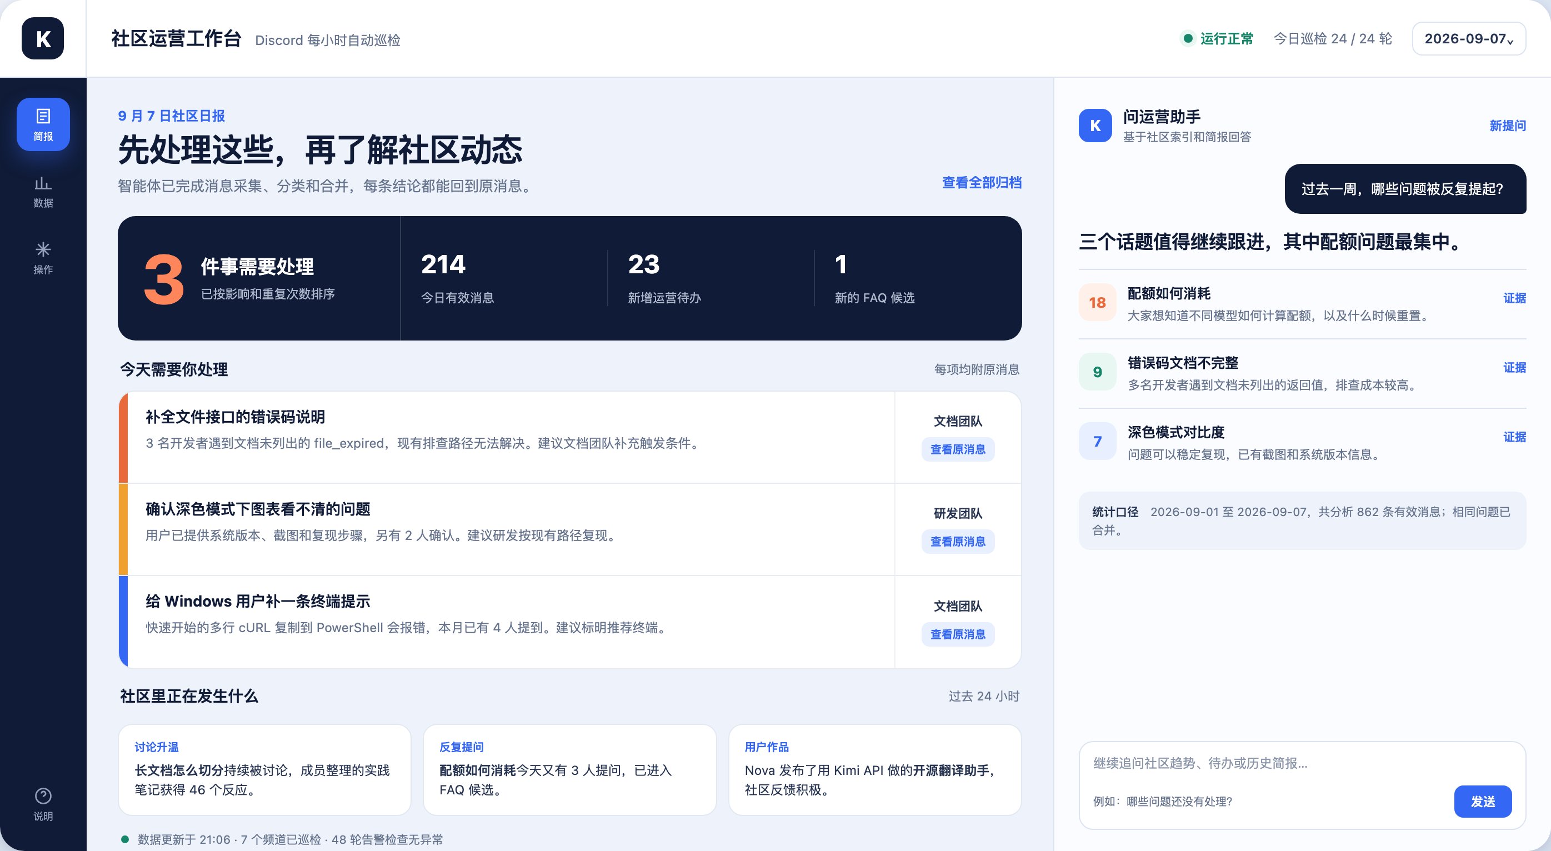Open the 简报 sidebar tab

tap(43, 124)
